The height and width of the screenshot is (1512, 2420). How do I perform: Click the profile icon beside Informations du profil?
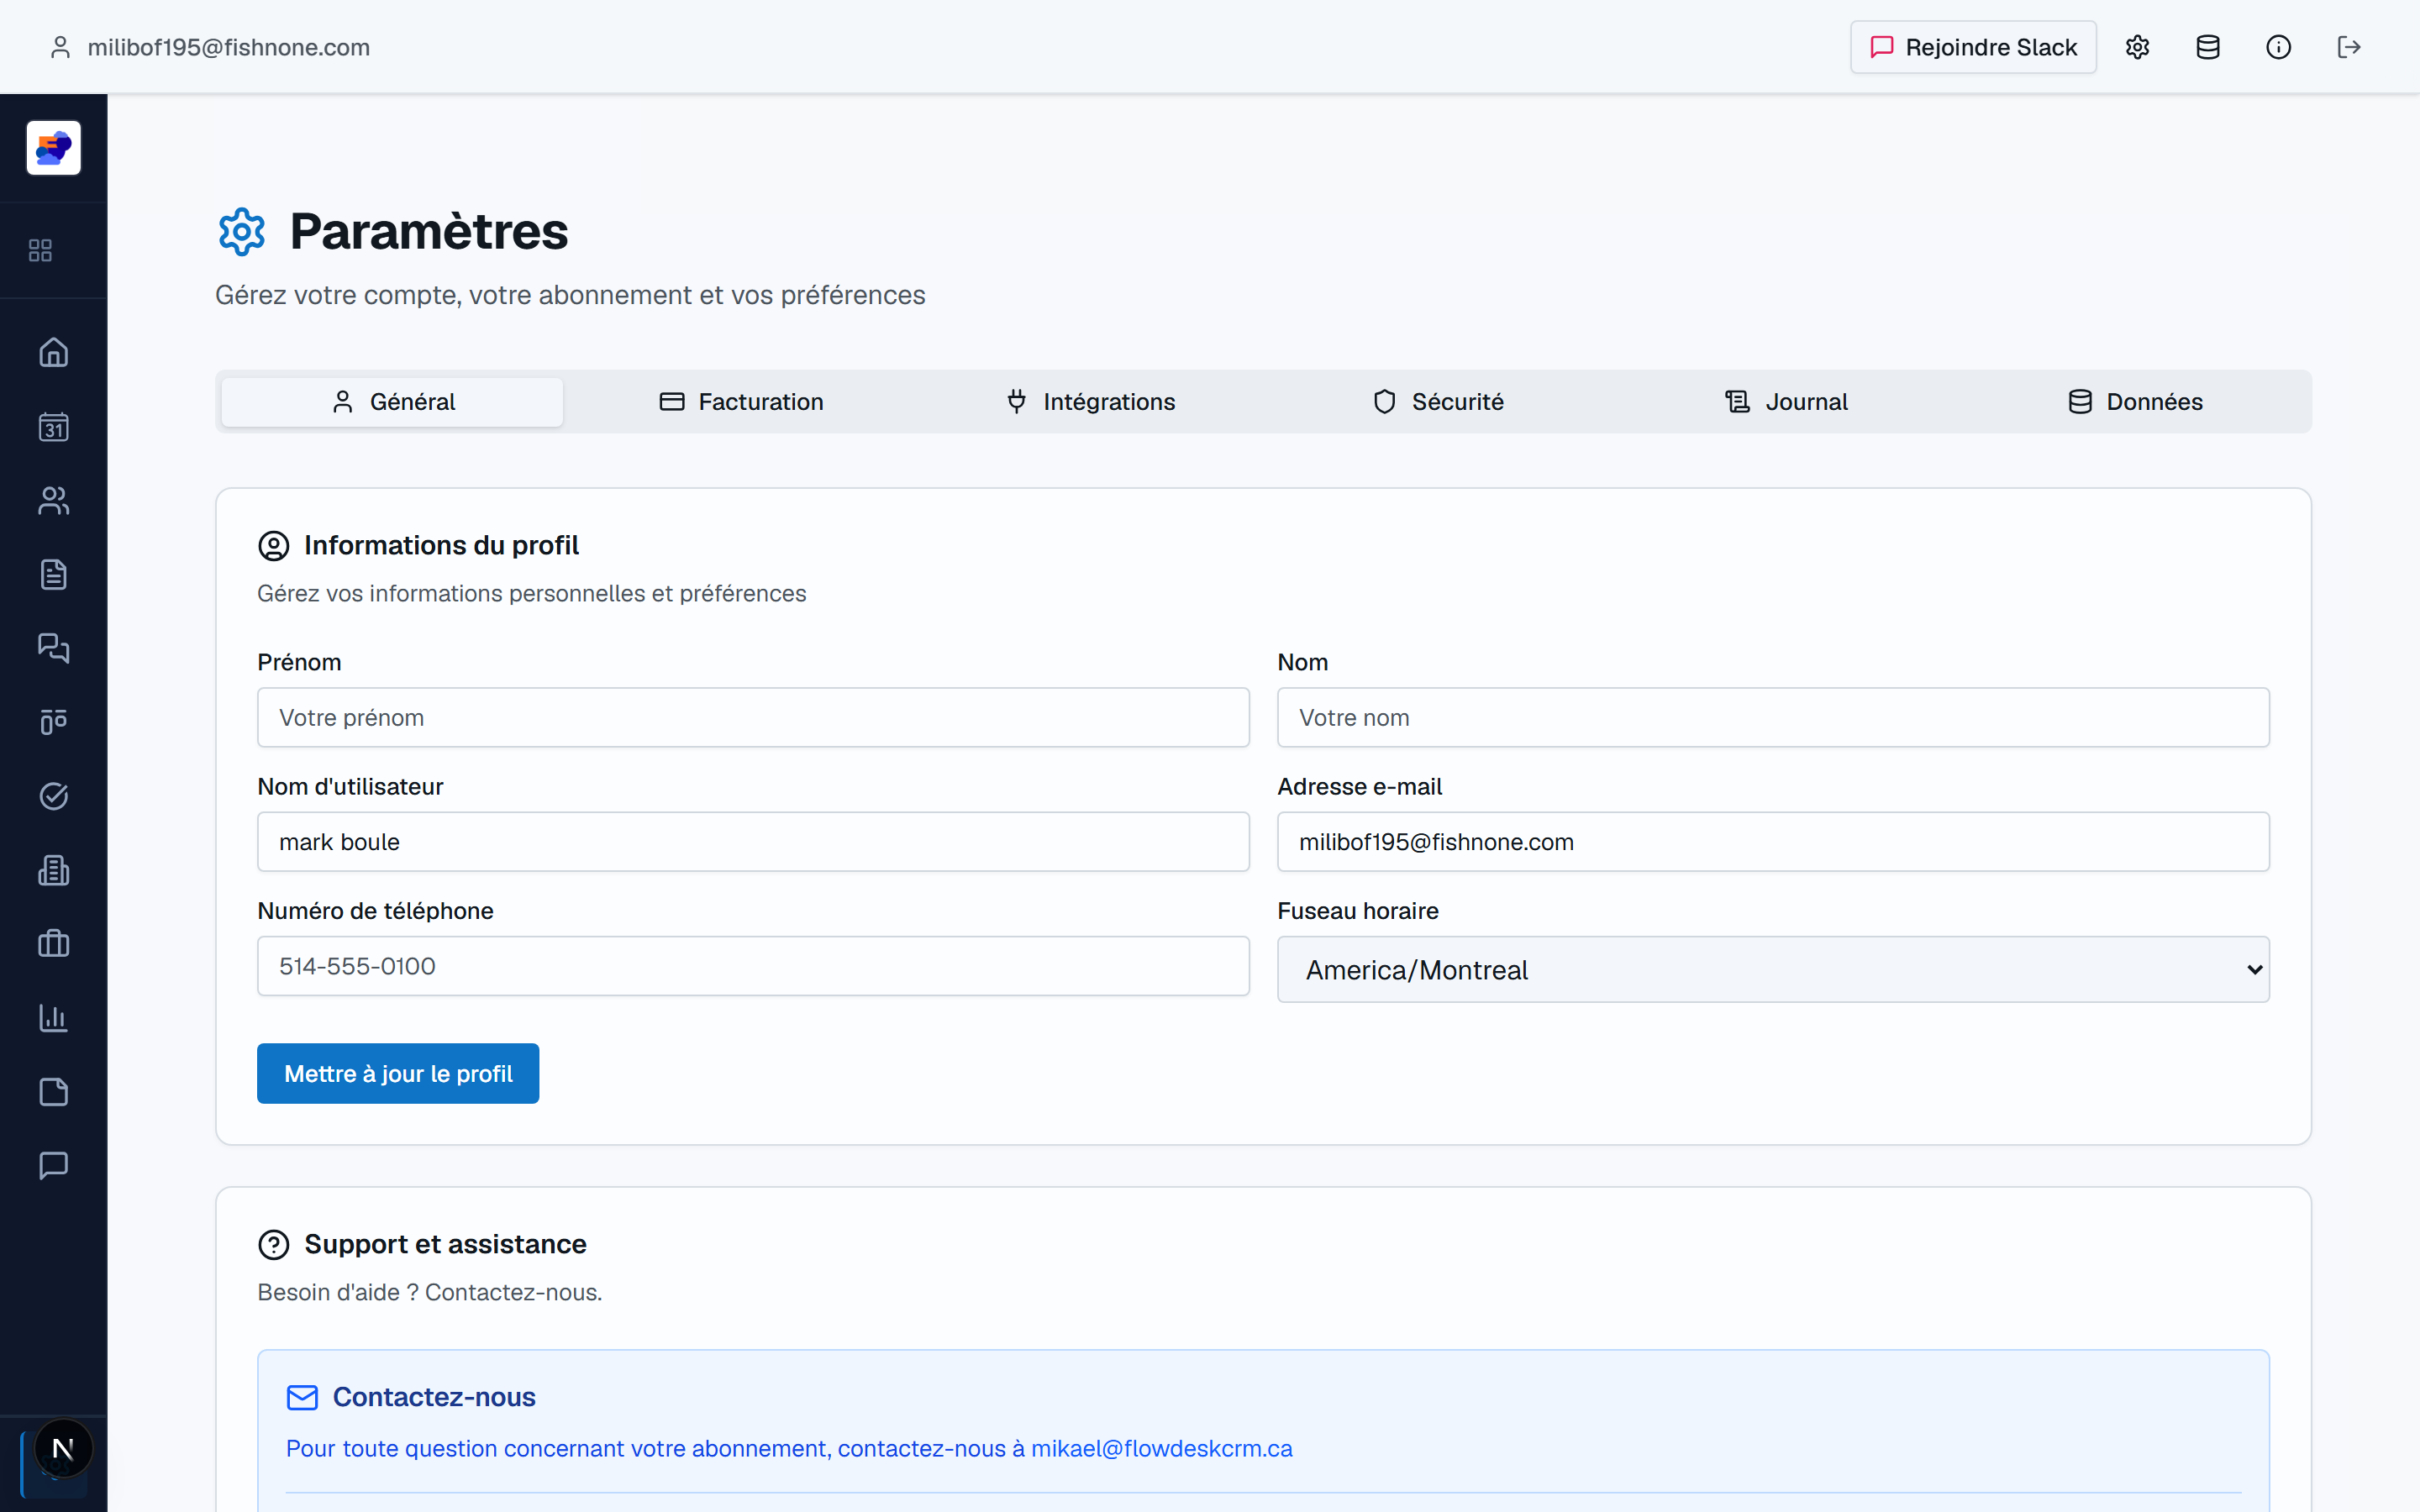(274, 546)
